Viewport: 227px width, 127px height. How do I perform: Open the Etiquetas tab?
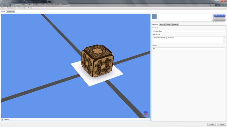pos(175,24)
